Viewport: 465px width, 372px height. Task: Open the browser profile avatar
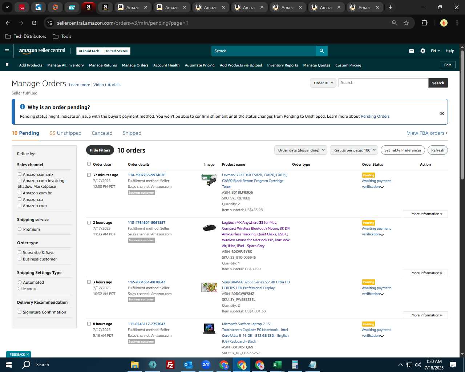444,23
